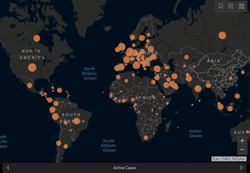250x173 pixels.
Task: Click the Iceland case bubble
Action: [x=107, y=28]
